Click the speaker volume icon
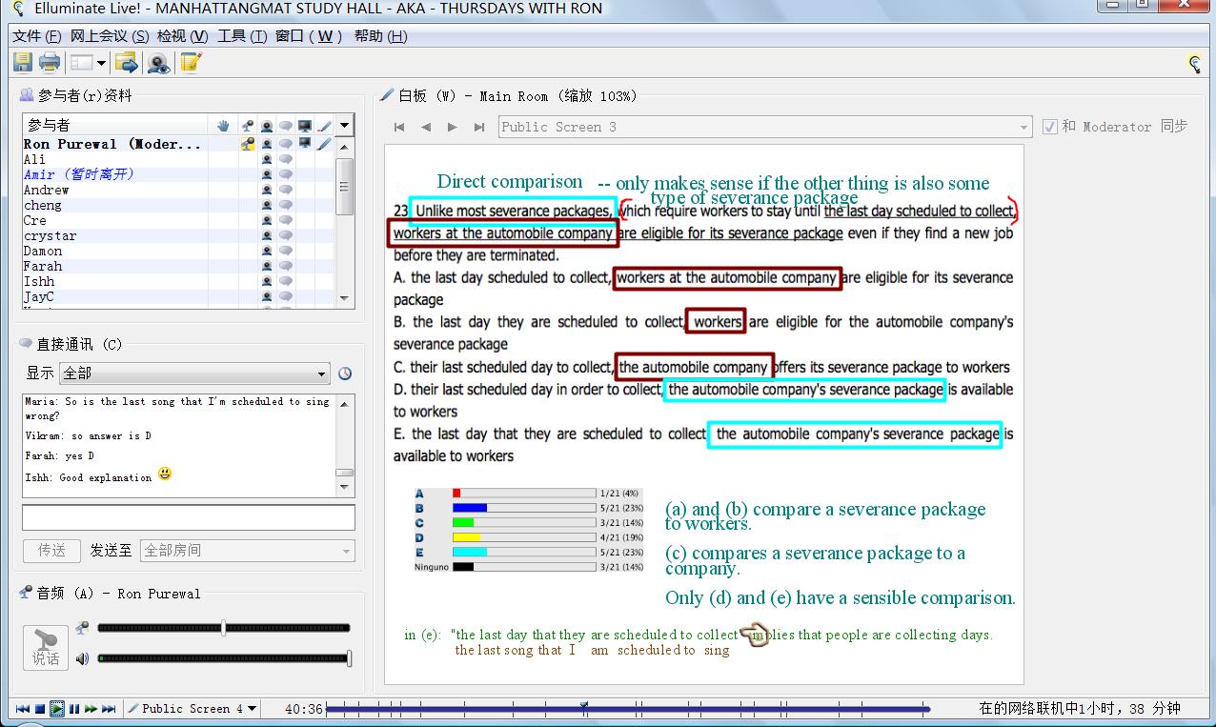Viewport: 1216px width, 727px height. tap(83, 658)
